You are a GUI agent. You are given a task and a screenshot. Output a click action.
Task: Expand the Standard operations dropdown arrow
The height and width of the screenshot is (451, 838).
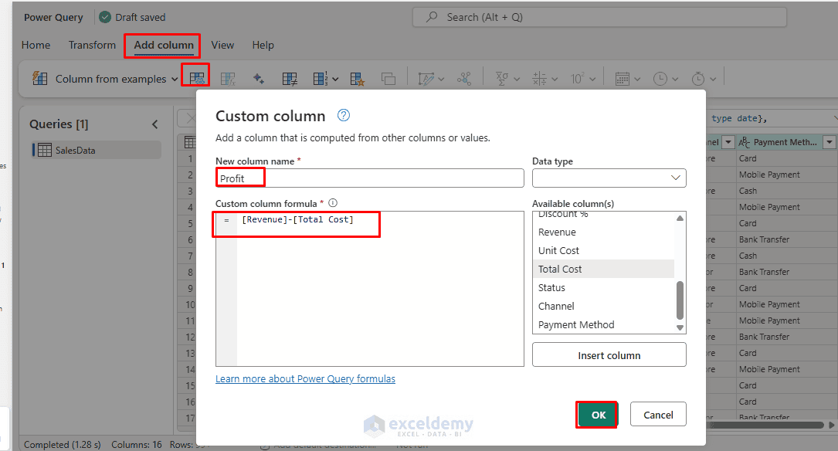(555, 79)
